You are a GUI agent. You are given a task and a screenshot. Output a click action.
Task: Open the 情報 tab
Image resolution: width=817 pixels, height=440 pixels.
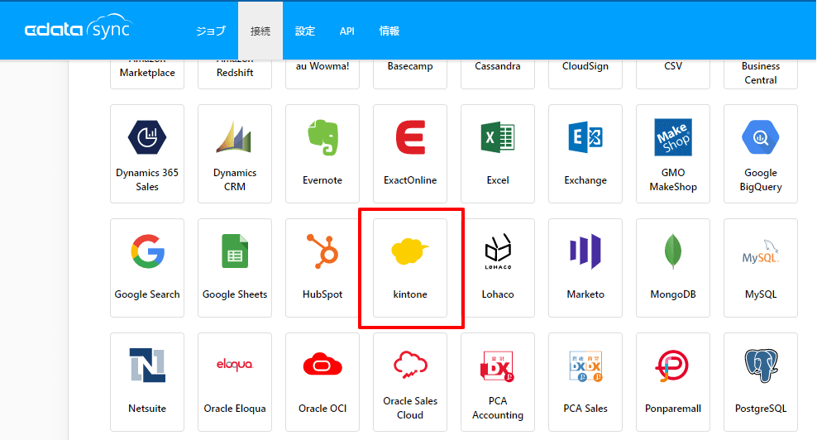(x=389, y=31)
